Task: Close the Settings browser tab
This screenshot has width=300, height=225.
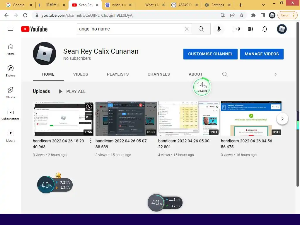Action: pos(229,5)
